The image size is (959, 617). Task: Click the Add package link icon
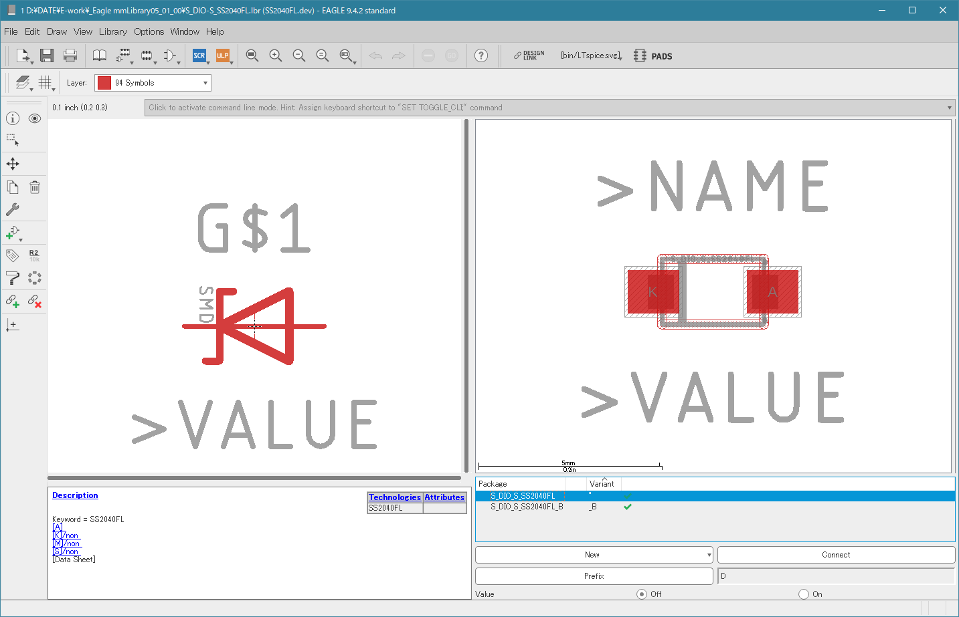[x=13, y=301]
